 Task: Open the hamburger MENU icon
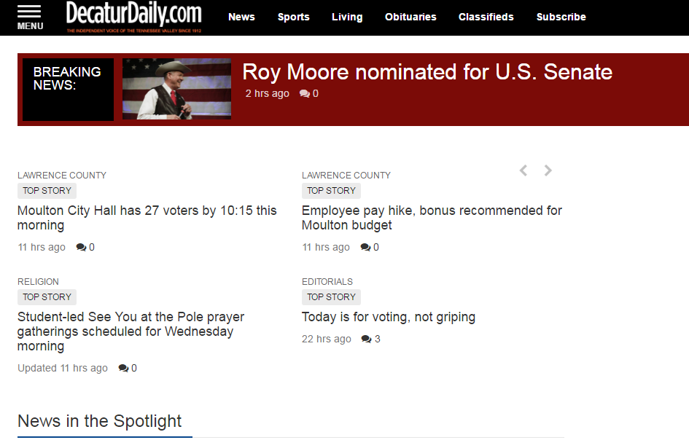tap(30, 16)
